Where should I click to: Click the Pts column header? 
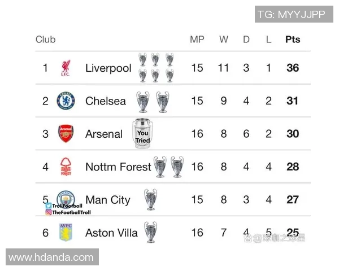coord(292,40)
